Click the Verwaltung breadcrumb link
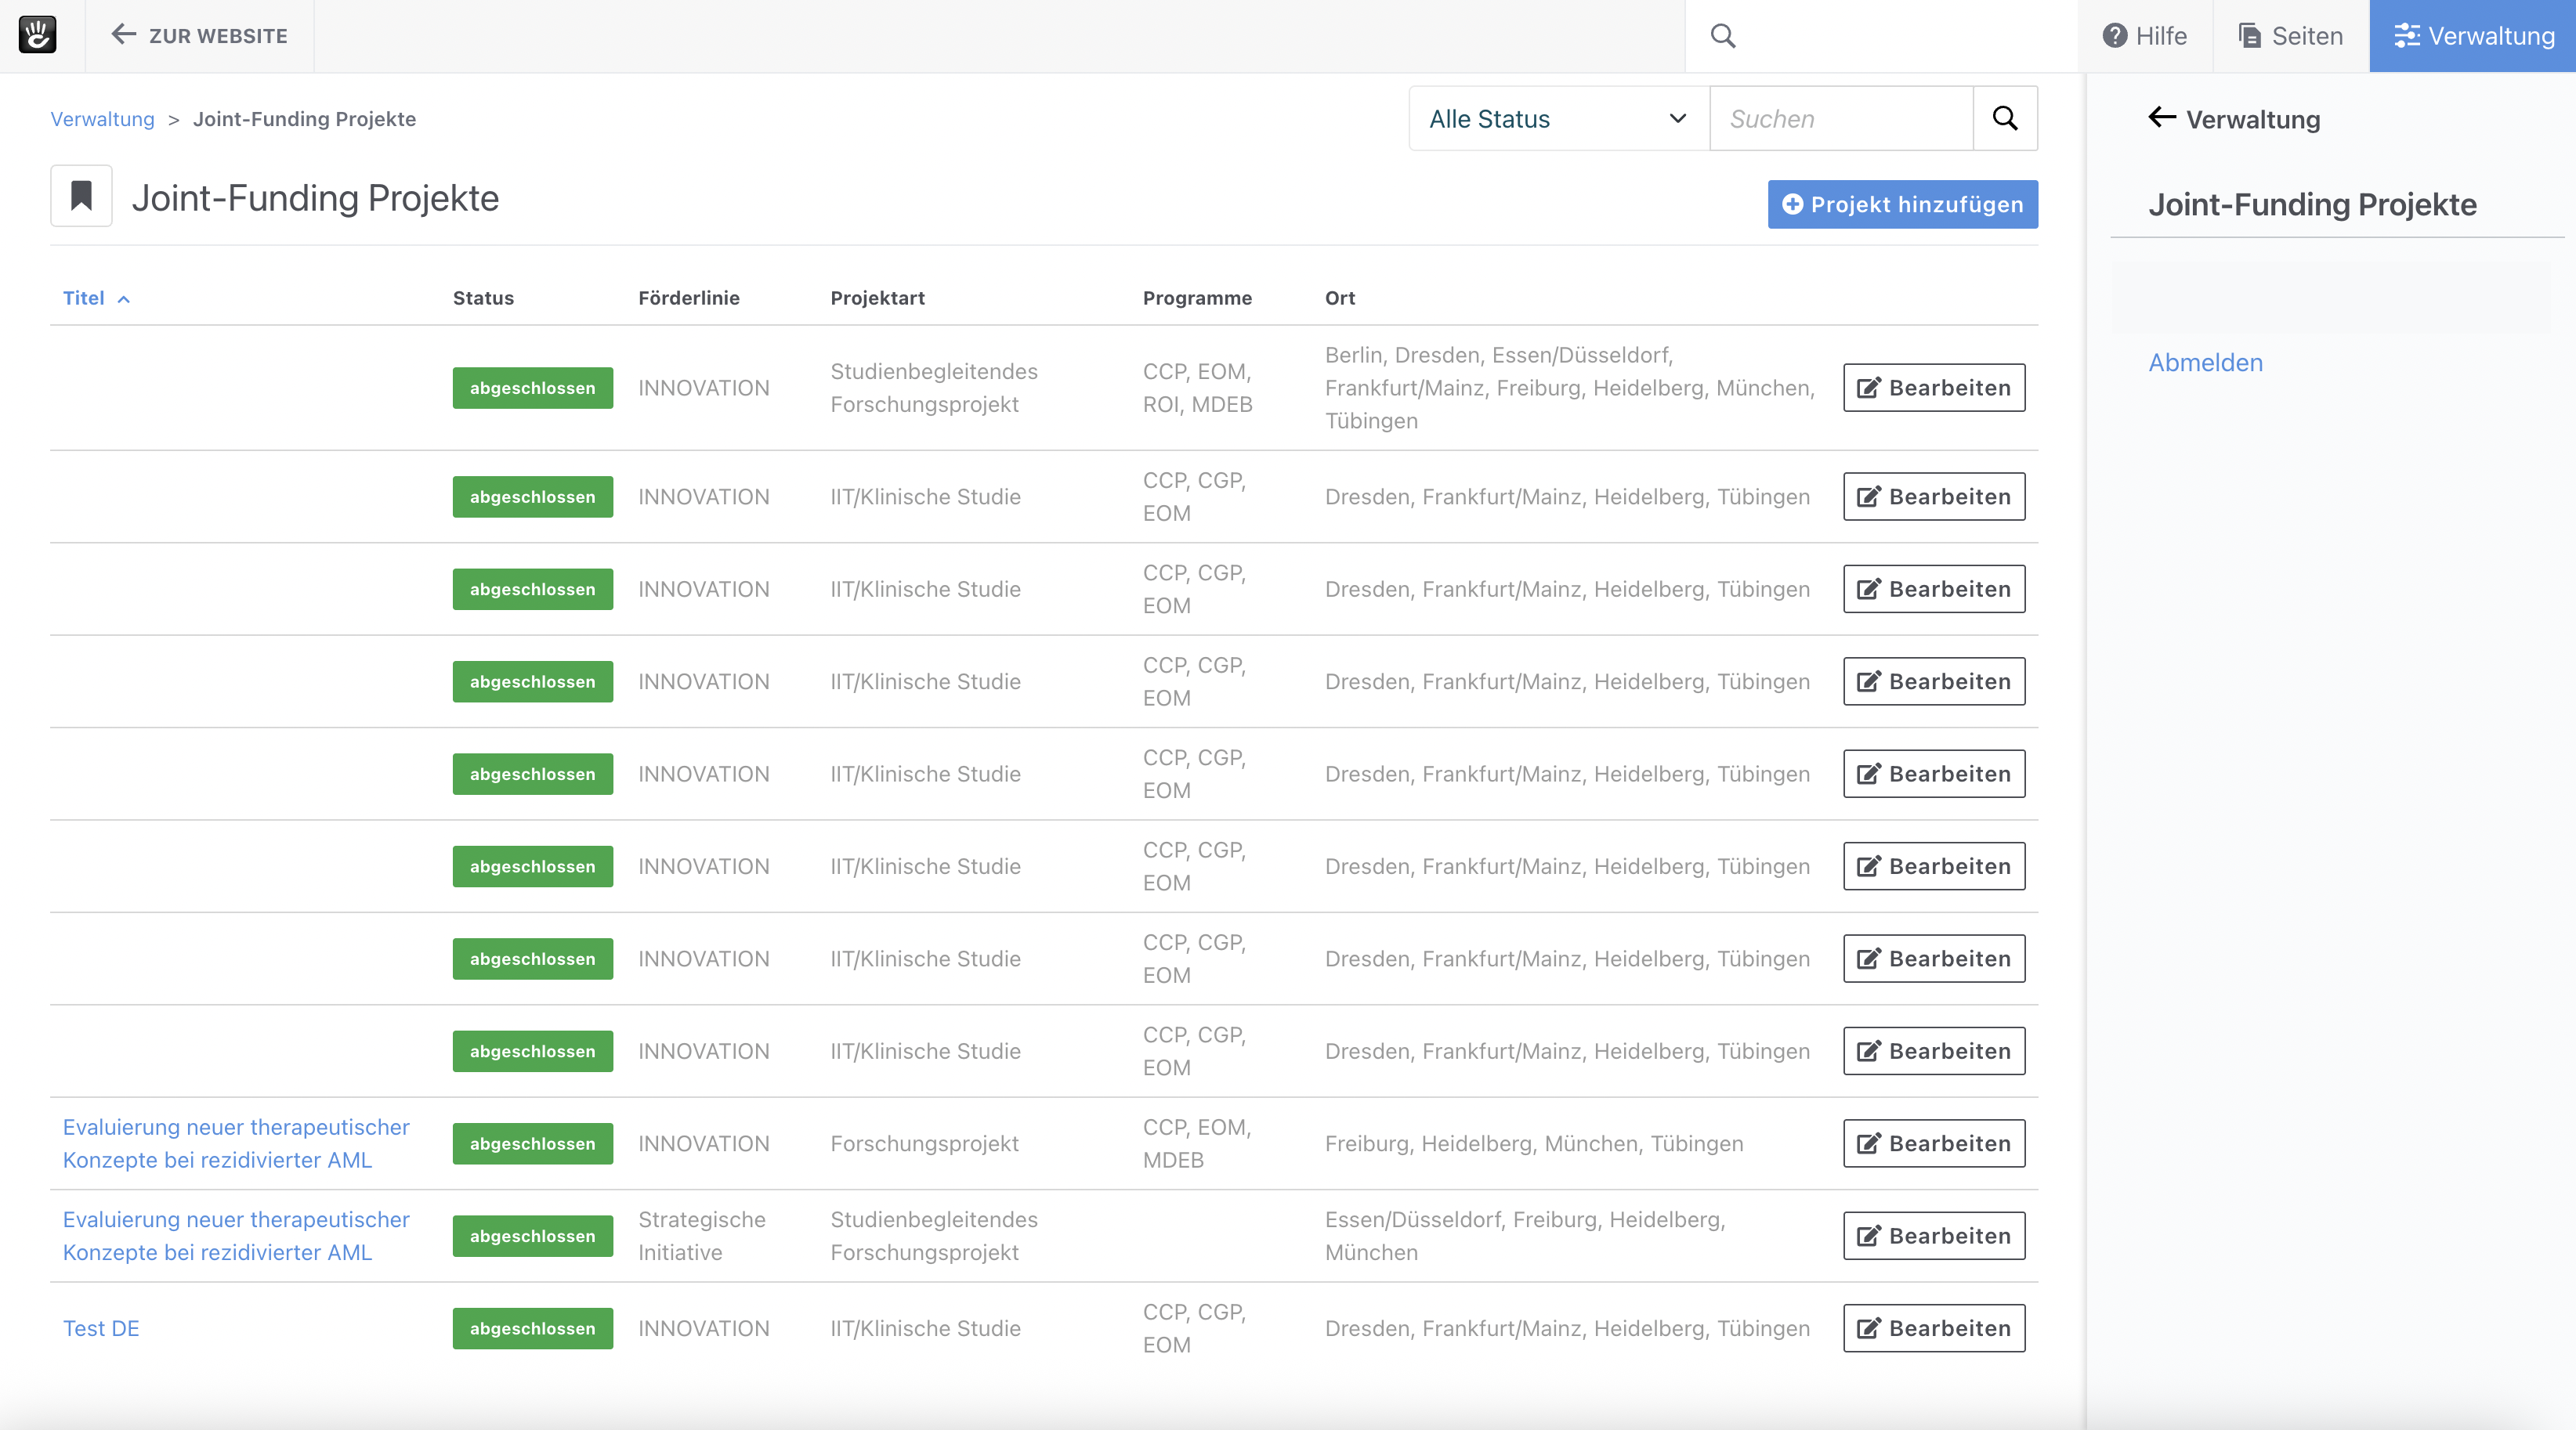The image size is (2576, 1430). 103,119
